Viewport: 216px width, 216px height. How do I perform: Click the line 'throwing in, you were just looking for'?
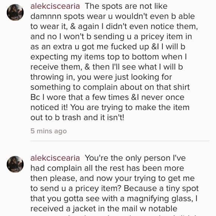tap(101, 77)
